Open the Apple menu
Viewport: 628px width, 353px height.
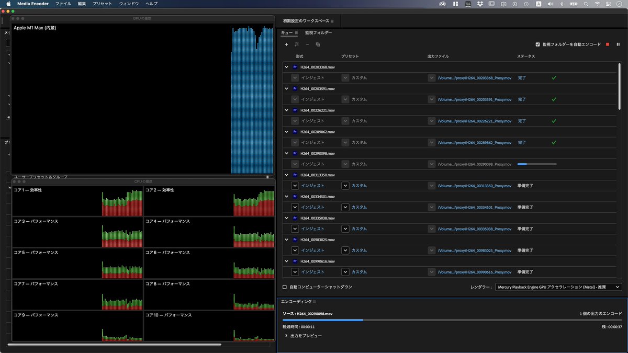pos(8,4)
